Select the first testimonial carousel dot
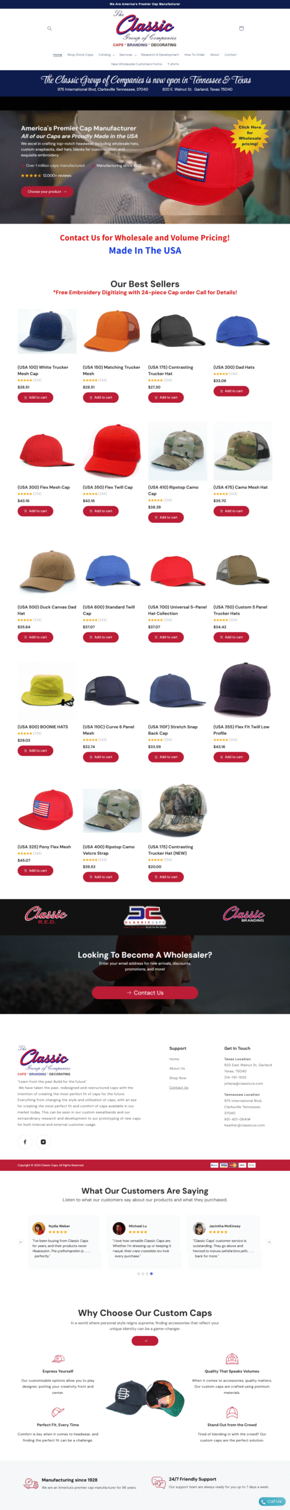This screenshot has height=1510, width=290. click(139, 1273)
